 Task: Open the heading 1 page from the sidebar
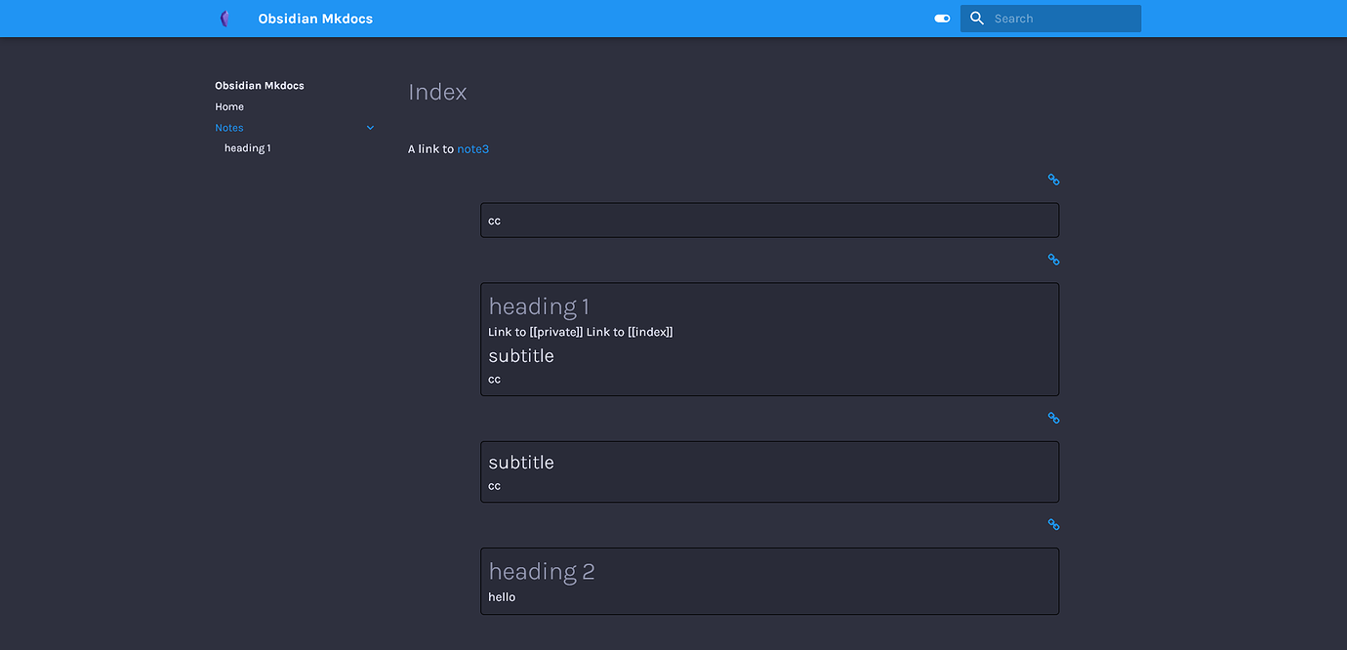pos(247,147)
